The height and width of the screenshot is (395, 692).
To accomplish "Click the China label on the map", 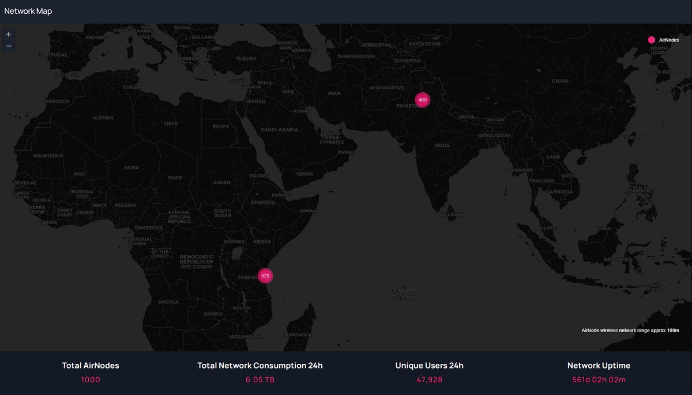I will tap(560, 81).
